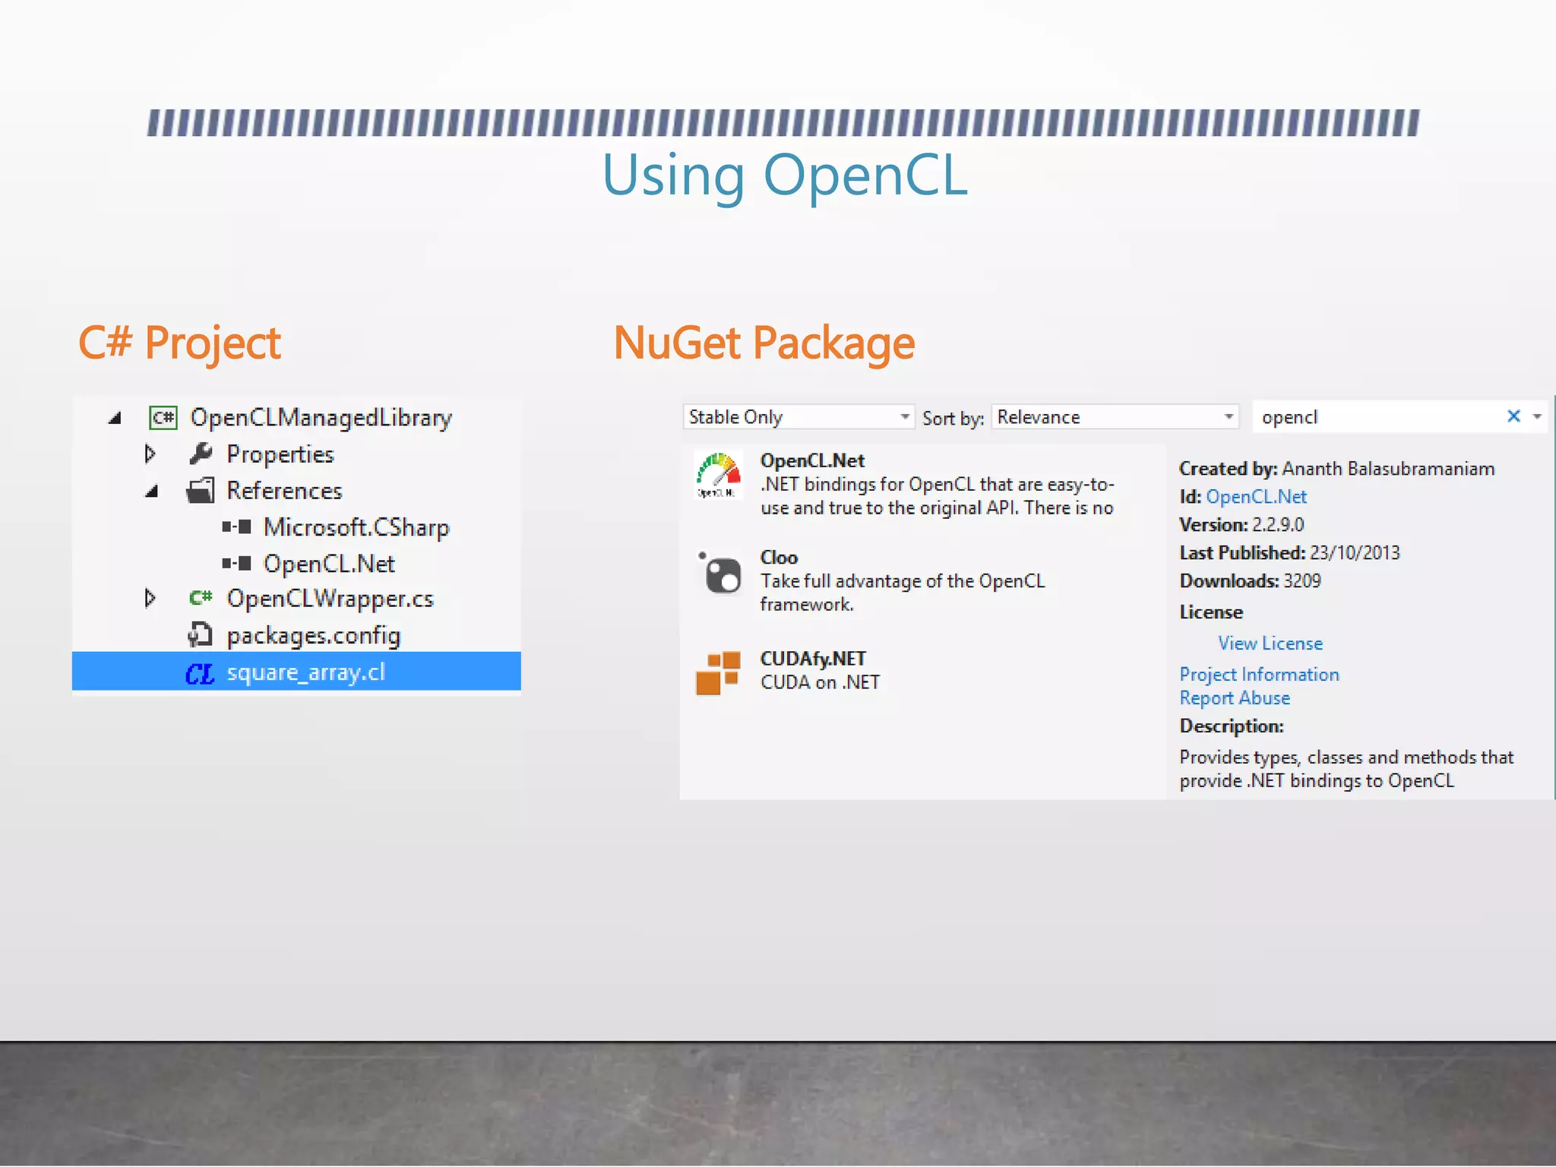Viewport: 1556px width, 1167px height.
Task: Expand the OpenCLWrapper.cs node
Action: click(x=150, y=599)
